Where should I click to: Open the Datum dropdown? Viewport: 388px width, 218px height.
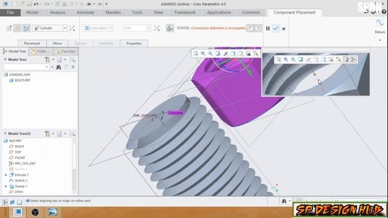380,40
